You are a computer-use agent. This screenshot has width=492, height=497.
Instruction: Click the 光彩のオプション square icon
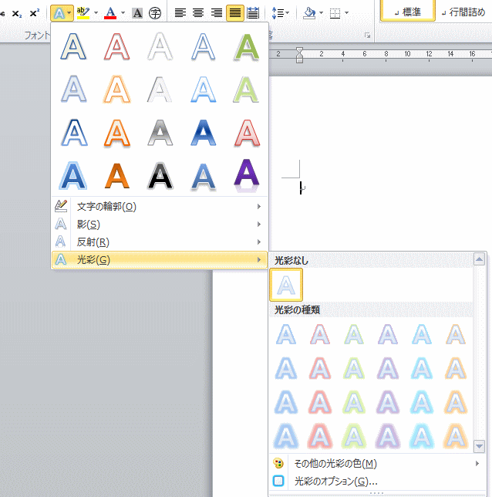(x=278, y=481)
